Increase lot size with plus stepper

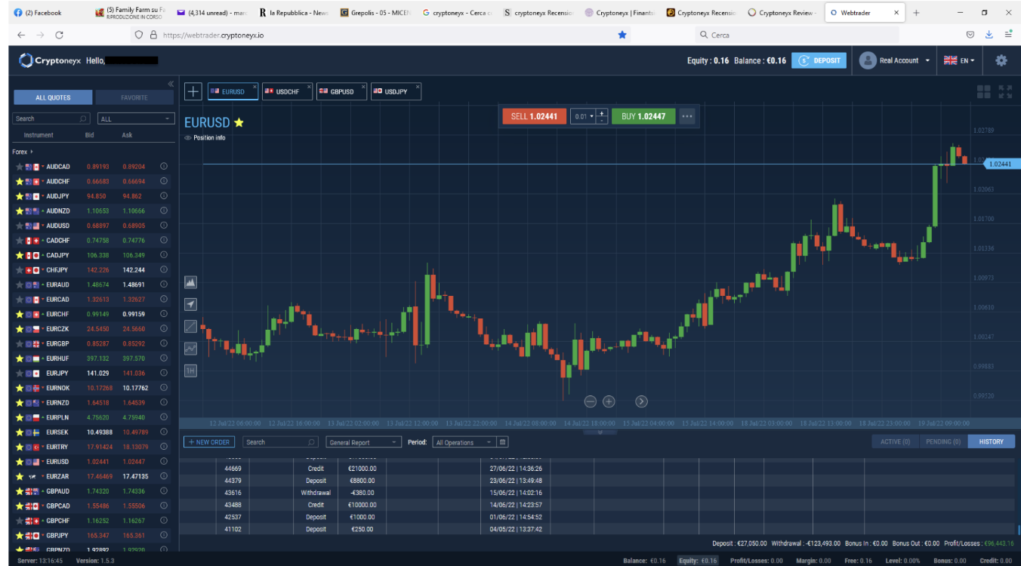click(601, 112)
